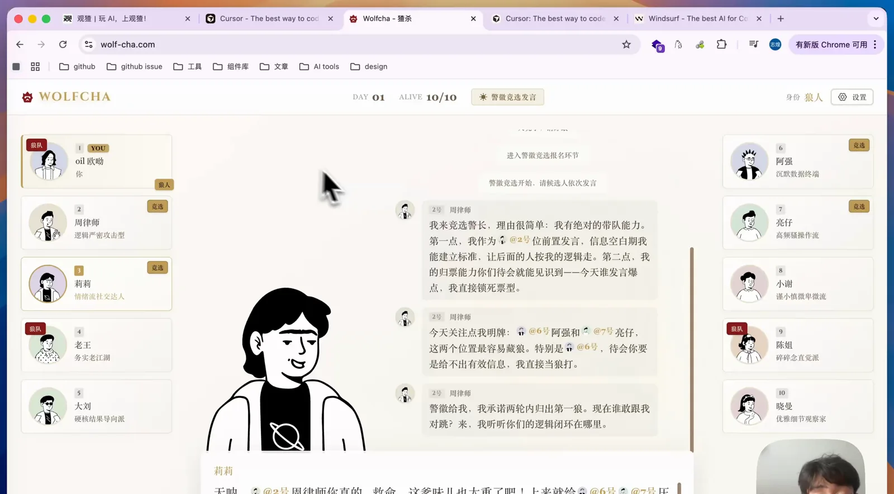This screenshot has width=894, height=494.
Task: Open the Chrome three-dot menu
Action: click(875, 44)
